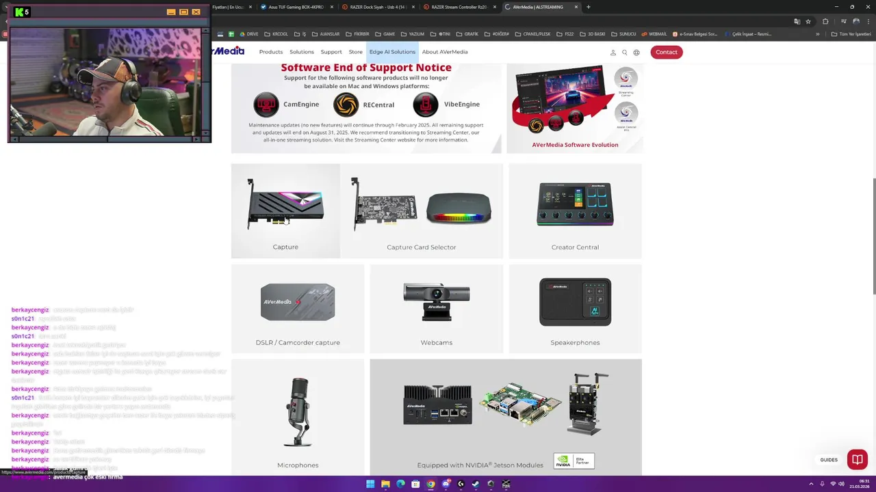Screen dimensions: 876x492
Task: Open the Store menu item
Action: 356,52
